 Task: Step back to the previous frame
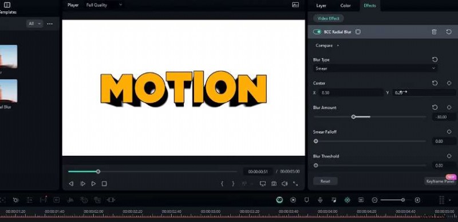71,184
